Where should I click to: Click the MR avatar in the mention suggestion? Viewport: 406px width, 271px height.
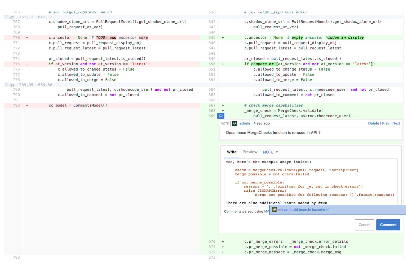coord(274,210)
